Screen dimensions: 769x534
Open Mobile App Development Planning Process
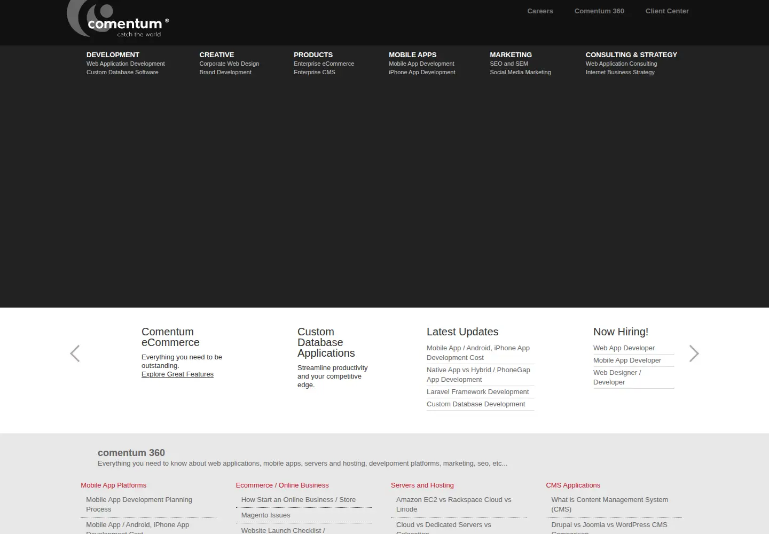click(139, 505)
